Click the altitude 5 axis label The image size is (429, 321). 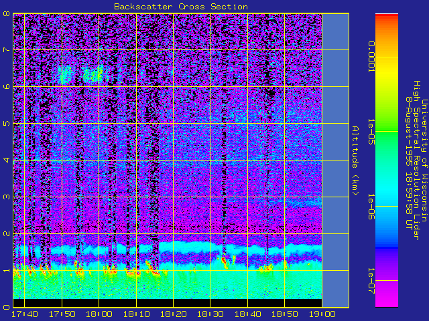[6, 123]
